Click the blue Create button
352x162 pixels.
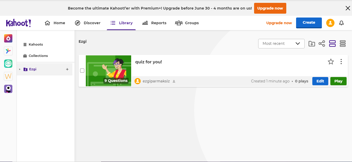point(309,23)
